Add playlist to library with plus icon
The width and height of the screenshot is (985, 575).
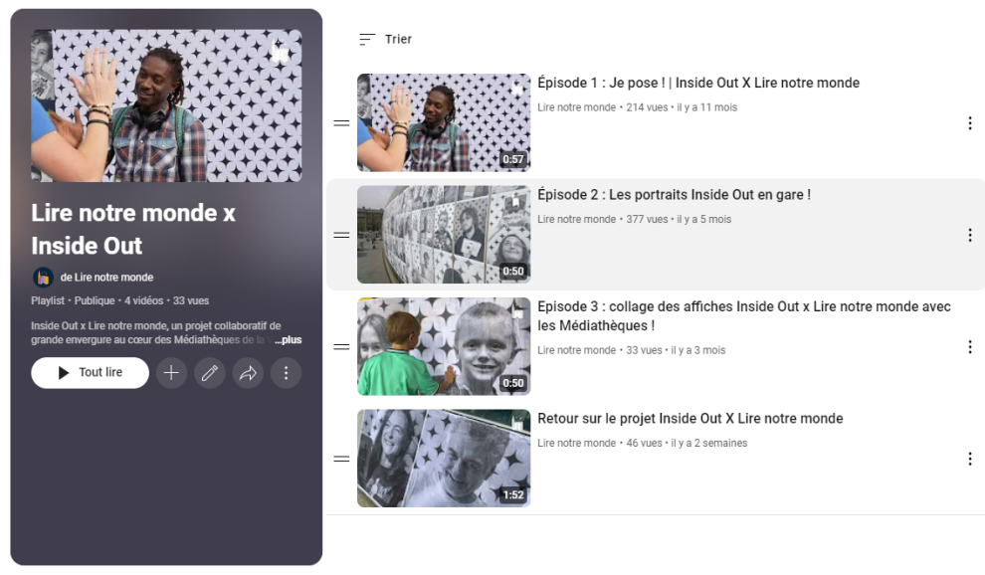[x=171, y=373]
